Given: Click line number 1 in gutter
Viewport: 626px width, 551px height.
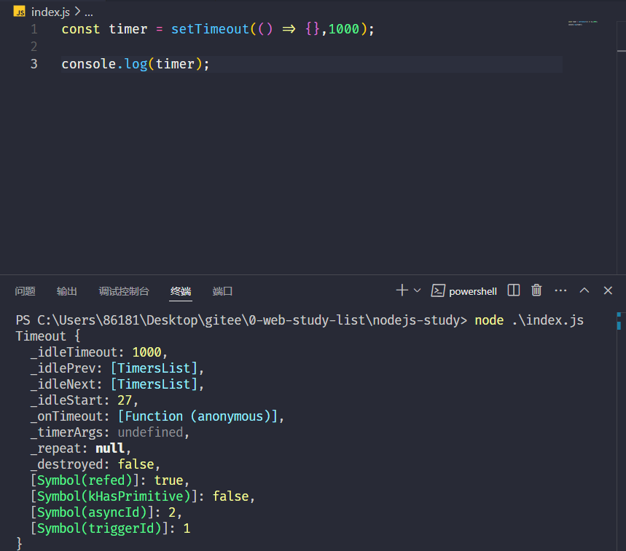Looking at the screenshot, I should (34, 29).
